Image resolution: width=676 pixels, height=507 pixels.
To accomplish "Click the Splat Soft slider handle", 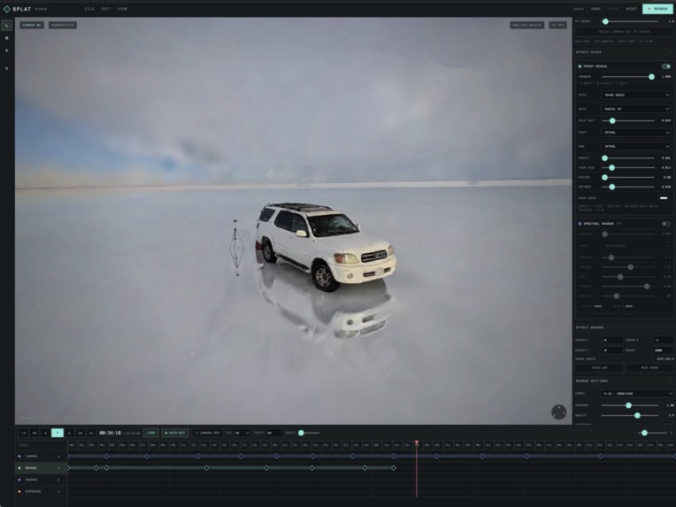I will point(612,120).
